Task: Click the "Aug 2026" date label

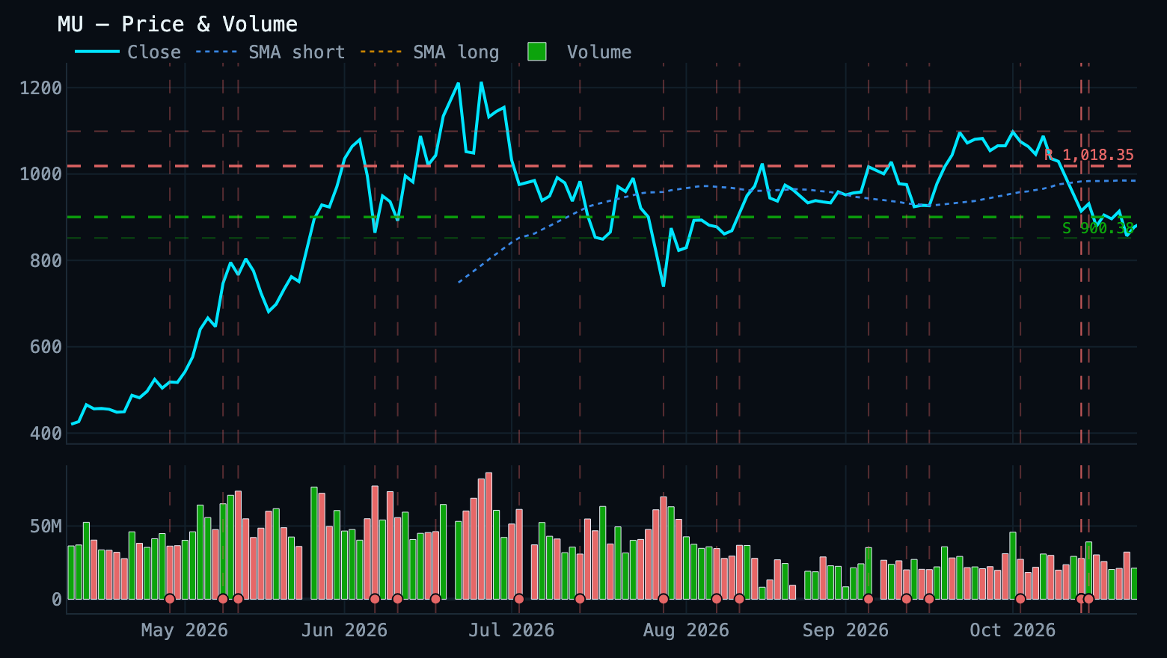Action: pyautogui.click(x=686, y=630)
